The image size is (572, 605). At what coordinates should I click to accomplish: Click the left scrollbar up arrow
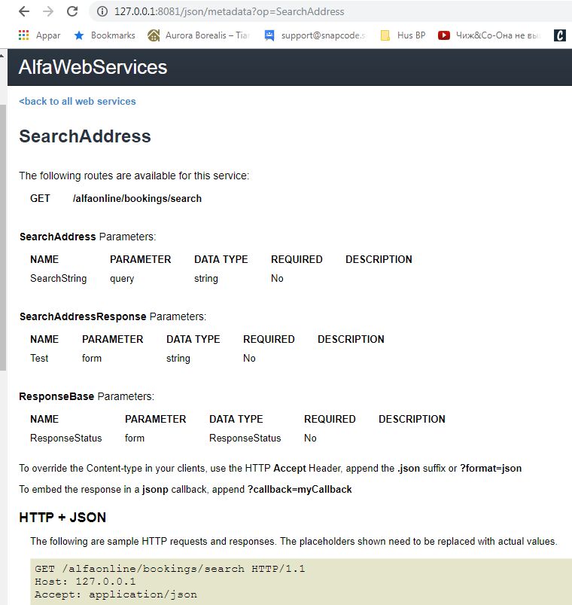tap(2, 56)
